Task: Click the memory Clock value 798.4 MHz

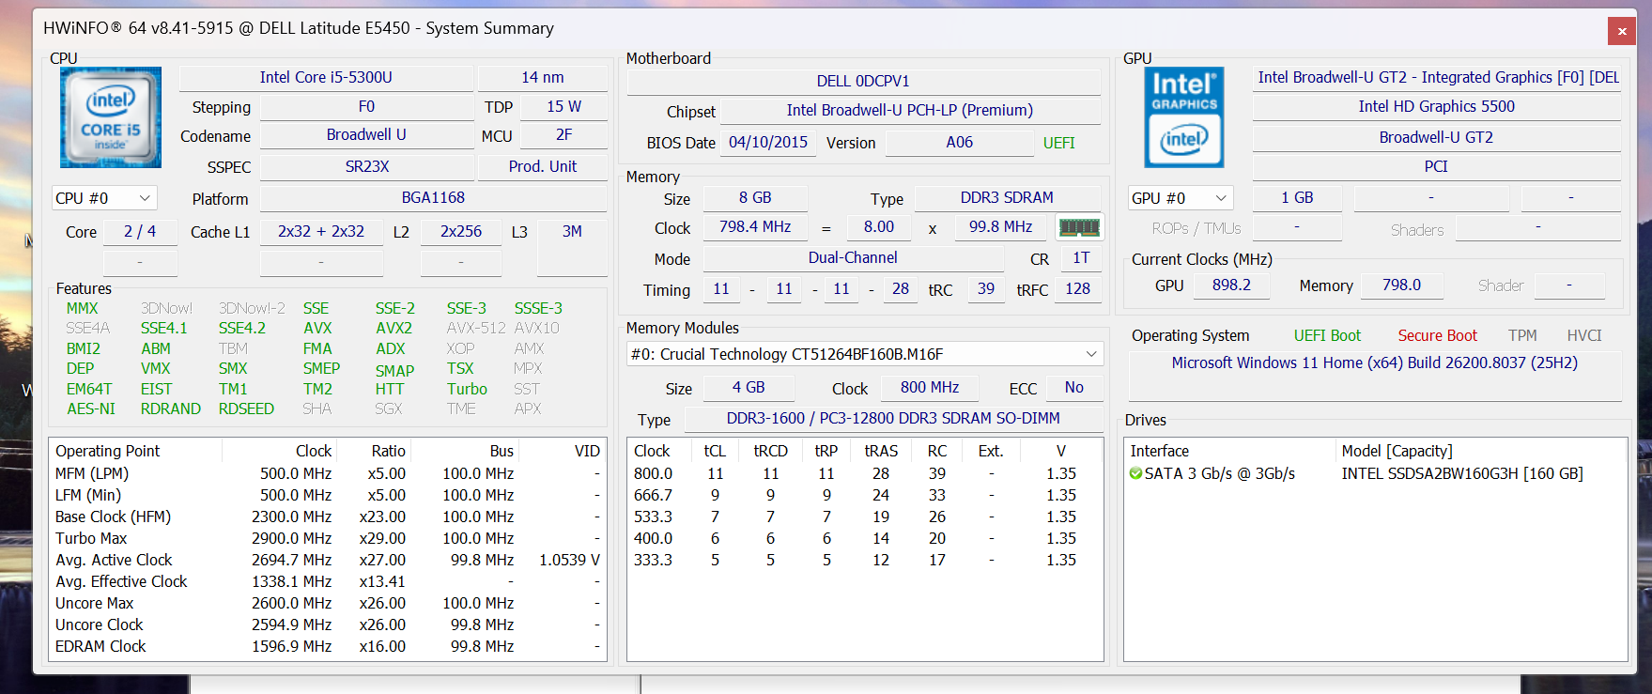Action: 755,226
